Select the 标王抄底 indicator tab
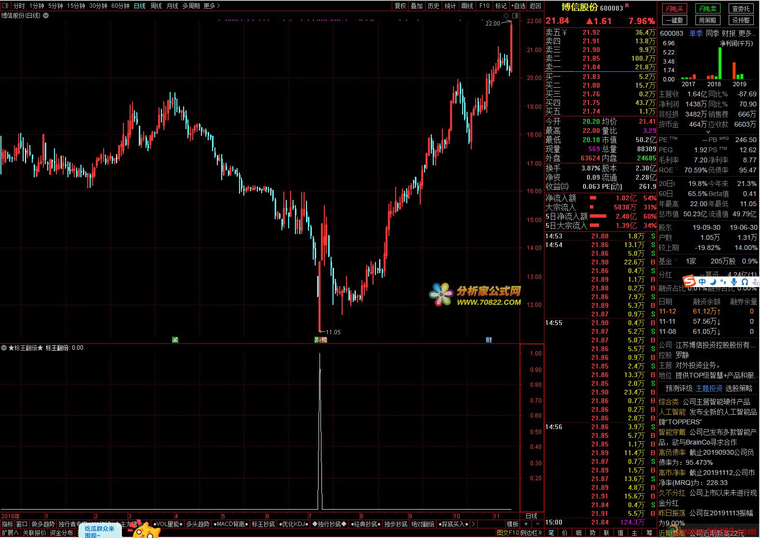The height and width of the screenshot is (538, 760). click(x=264, y=524)
